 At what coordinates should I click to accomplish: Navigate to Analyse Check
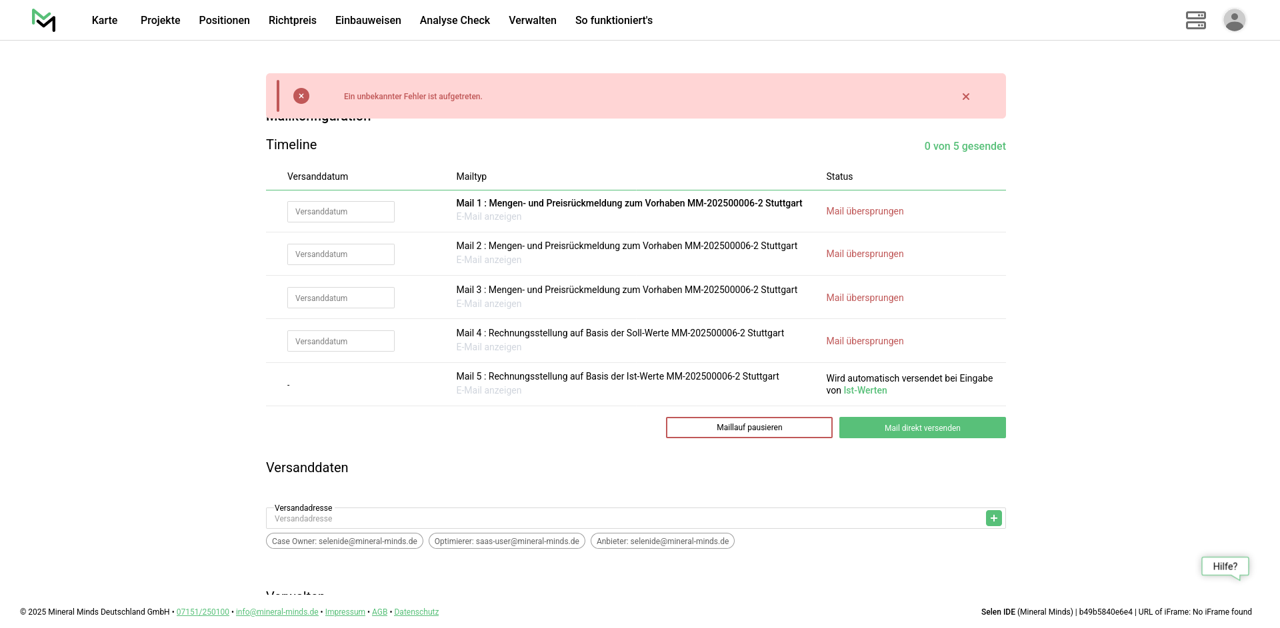pyautogui.click(x=455, y=20)
